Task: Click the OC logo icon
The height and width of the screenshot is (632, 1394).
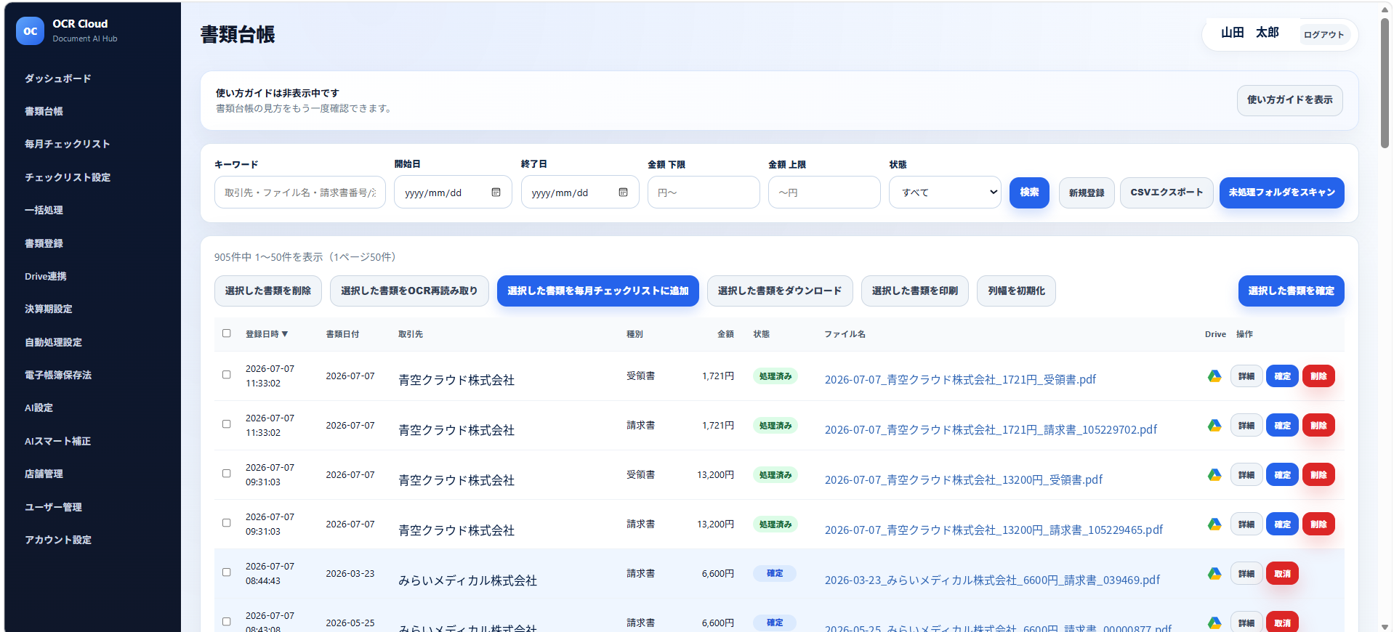Action: [x=30, y=31]
